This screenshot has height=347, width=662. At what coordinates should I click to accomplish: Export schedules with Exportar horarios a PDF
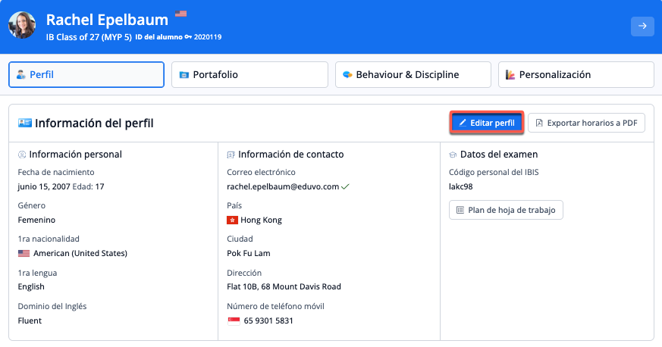[586, 123]
